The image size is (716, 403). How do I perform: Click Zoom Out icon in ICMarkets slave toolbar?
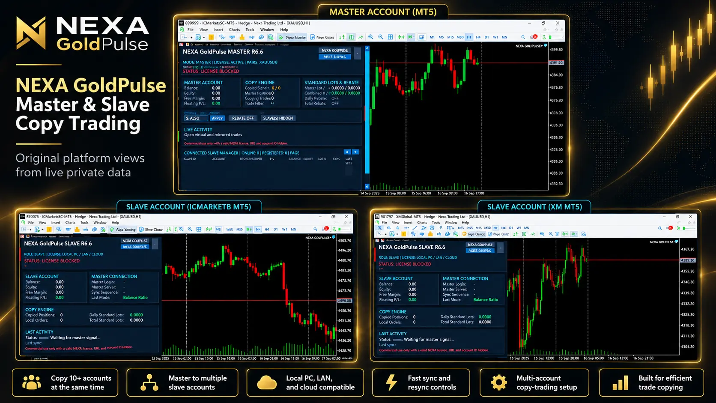(x=190, y=229)
